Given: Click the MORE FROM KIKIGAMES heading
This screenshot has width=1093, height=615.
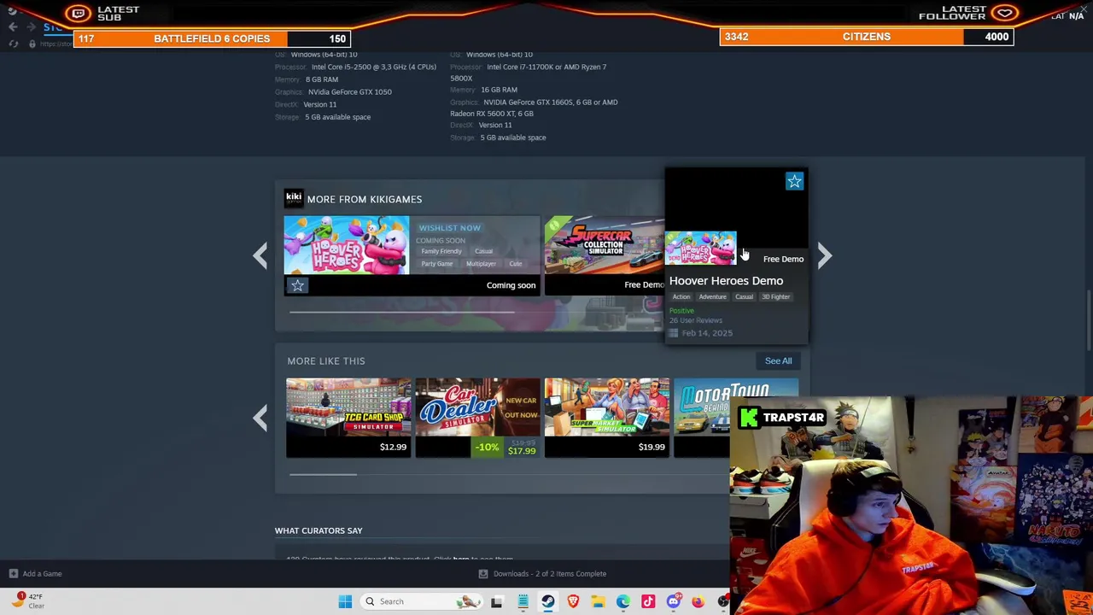Looking at the screenshot, I should point(365,199).
